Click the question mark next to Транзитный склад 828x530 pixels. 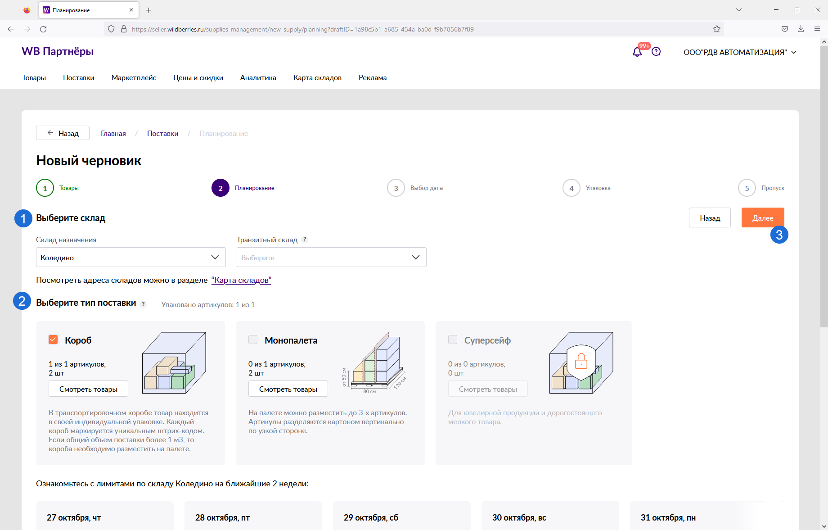305,240
